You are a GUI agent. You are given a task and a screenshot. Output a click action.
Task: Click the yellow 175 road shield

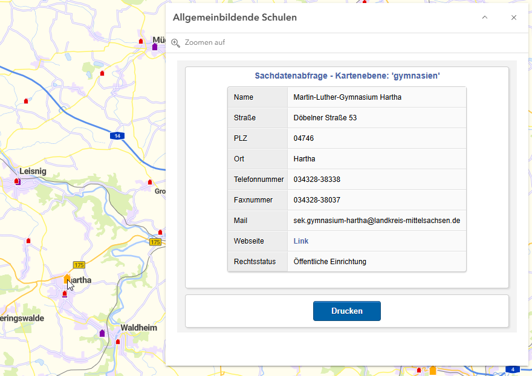78,265
